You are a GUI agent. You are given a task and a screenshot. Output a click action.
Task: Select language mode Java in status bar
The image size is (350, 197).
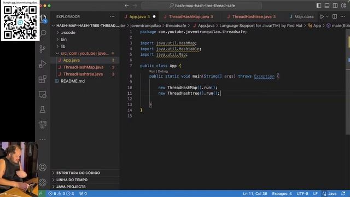click(x=332, y=194)
